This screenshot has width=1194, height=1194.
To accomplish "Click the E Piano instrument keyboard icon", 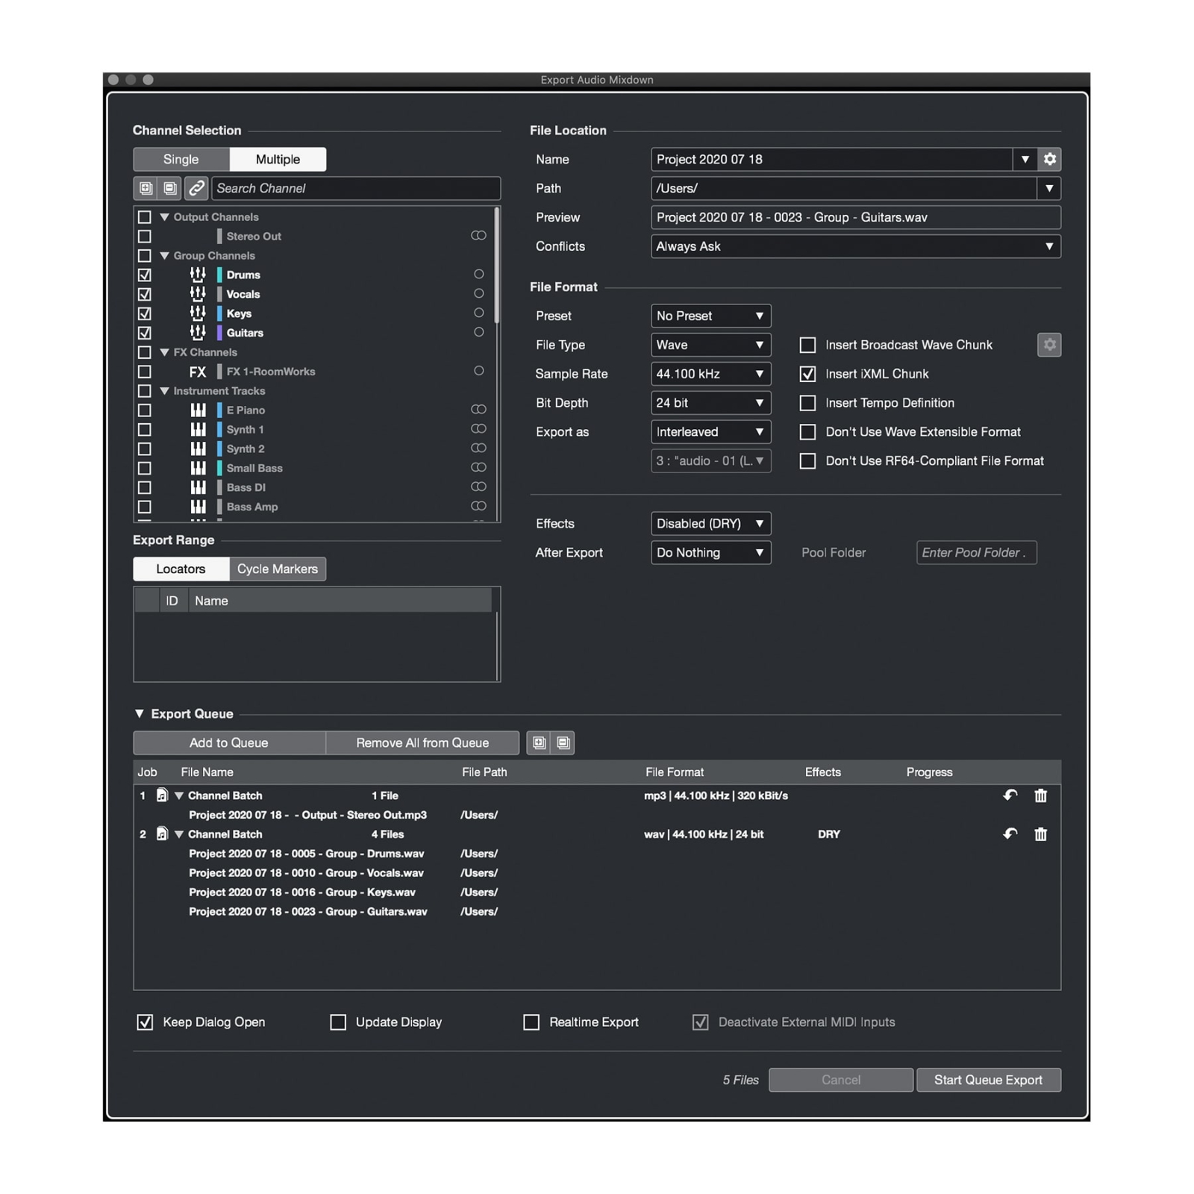I will [198, 410].
